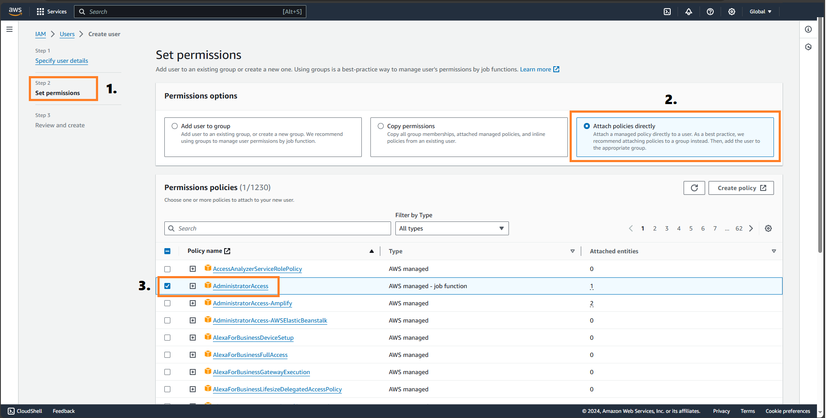Go to policies page 5
Screen dimensions: 826x418
click(x=691, y=228)
